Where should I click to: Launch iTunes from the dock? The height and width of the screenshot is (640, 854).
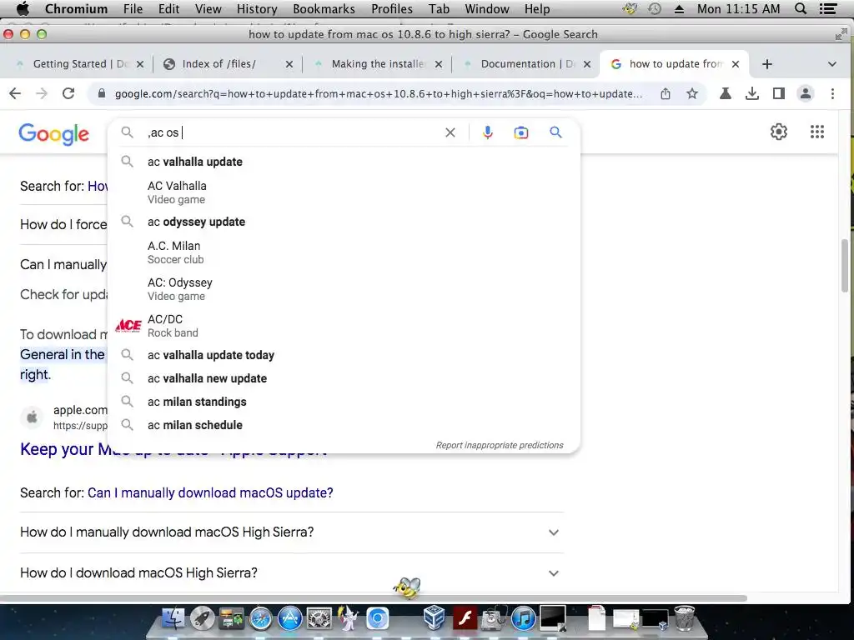[524, 618]
